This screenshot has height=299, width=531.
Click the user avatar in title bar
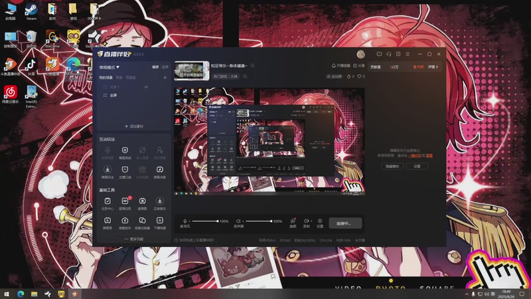pyautogui.click(x=360, y=54)
